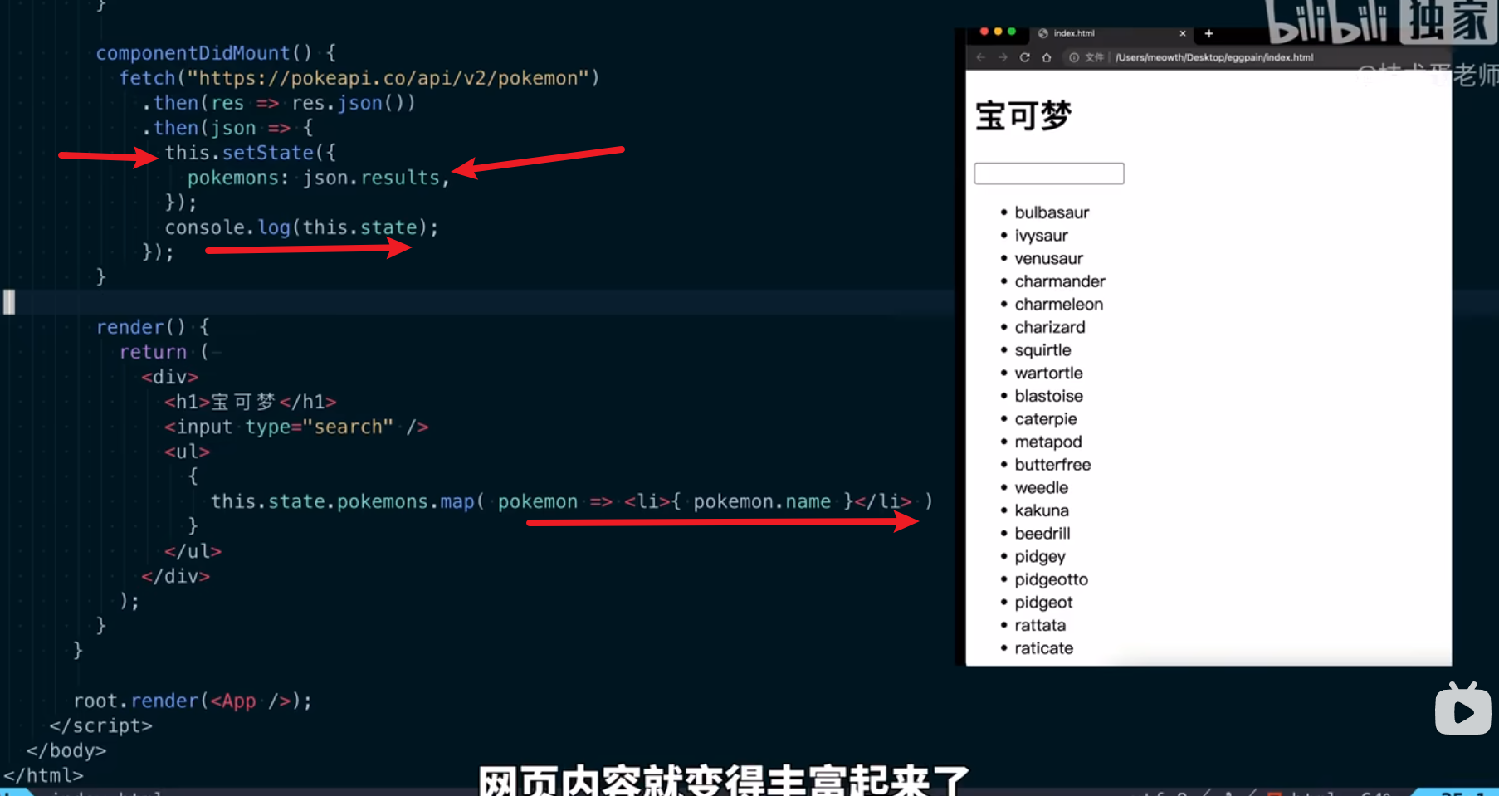1499x796 pixels.
Task: Click squirtle in the list
Action: (1042, 350)
